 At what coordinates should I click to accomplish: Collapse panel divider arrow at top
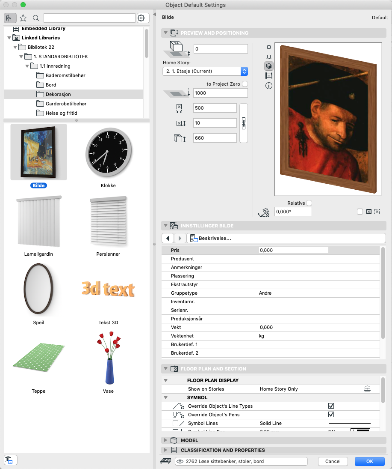click(154, 15)
